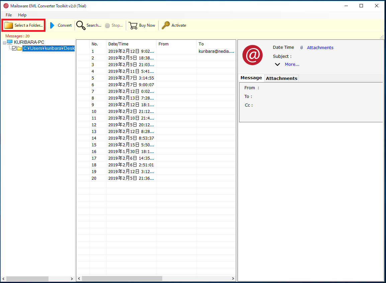Click the Convert play arrow icon

coord(52,25)
